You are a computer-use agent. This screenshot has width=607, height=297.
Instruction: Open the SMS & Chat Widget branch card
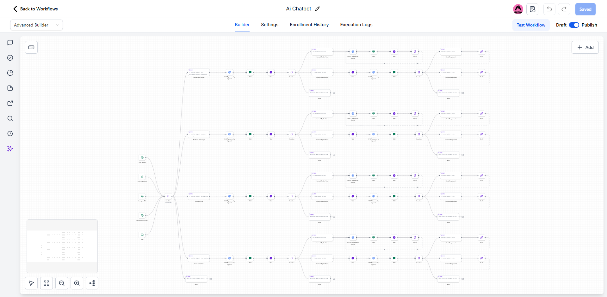click(199, 72)
